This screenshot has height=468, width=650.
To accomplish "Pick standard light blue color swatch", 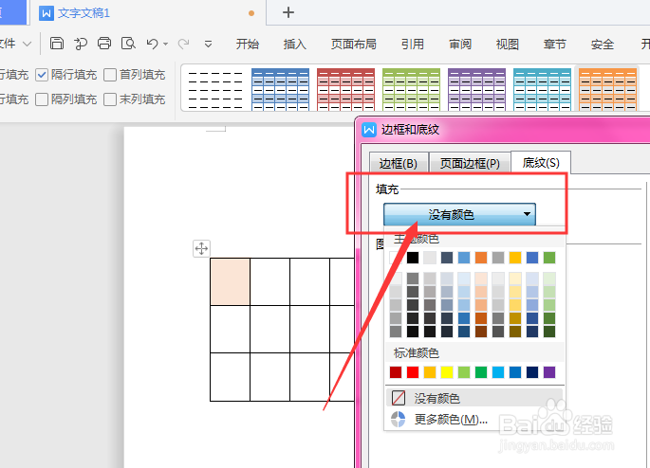I will [x=498, y=372].
